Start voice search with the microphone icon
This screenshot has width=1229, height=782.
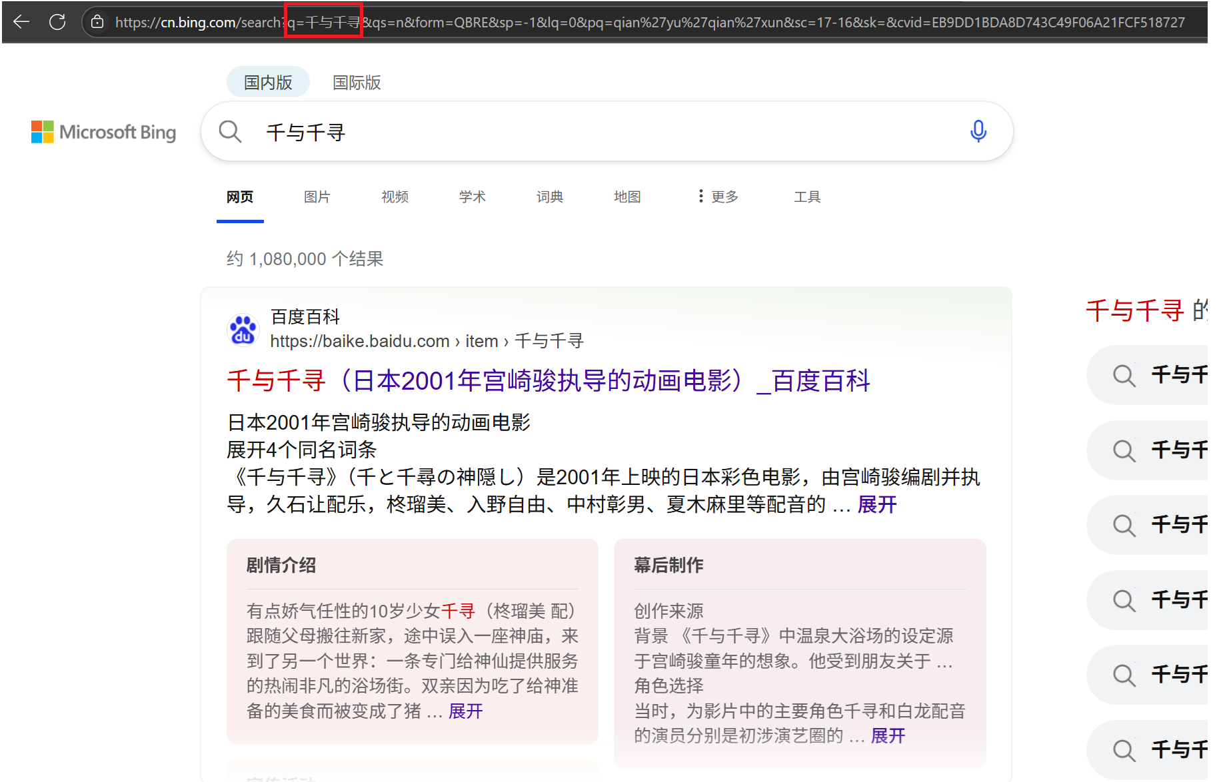tap(978, 131)
